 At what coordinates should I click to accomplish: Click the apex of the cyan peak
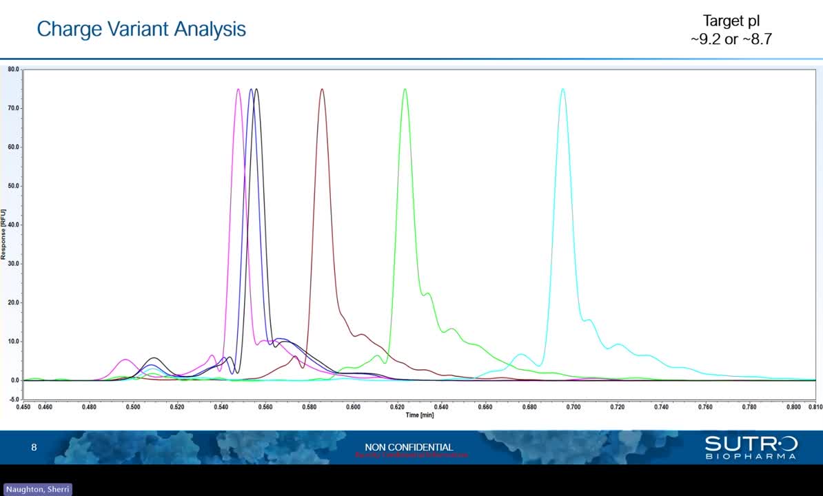[563, 89]
